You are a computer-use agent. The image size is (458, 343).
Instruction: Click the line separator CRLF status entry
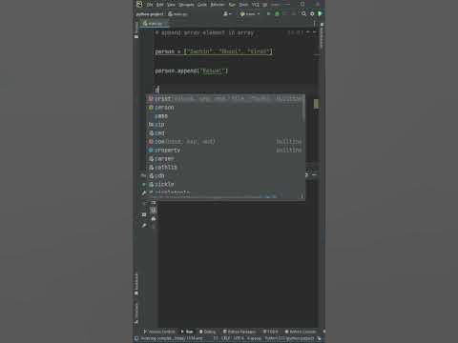coord(225,338)
